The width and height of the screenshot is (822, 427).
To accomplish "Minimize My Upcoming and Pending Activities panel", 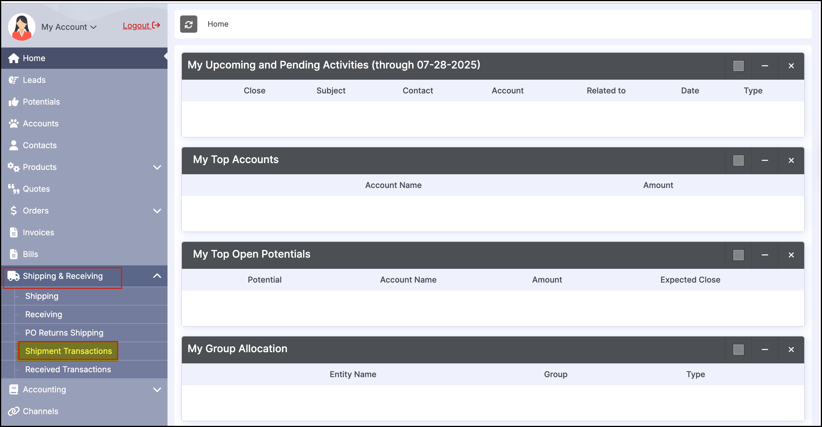I will pyautogui.click(x=765, y=66).
